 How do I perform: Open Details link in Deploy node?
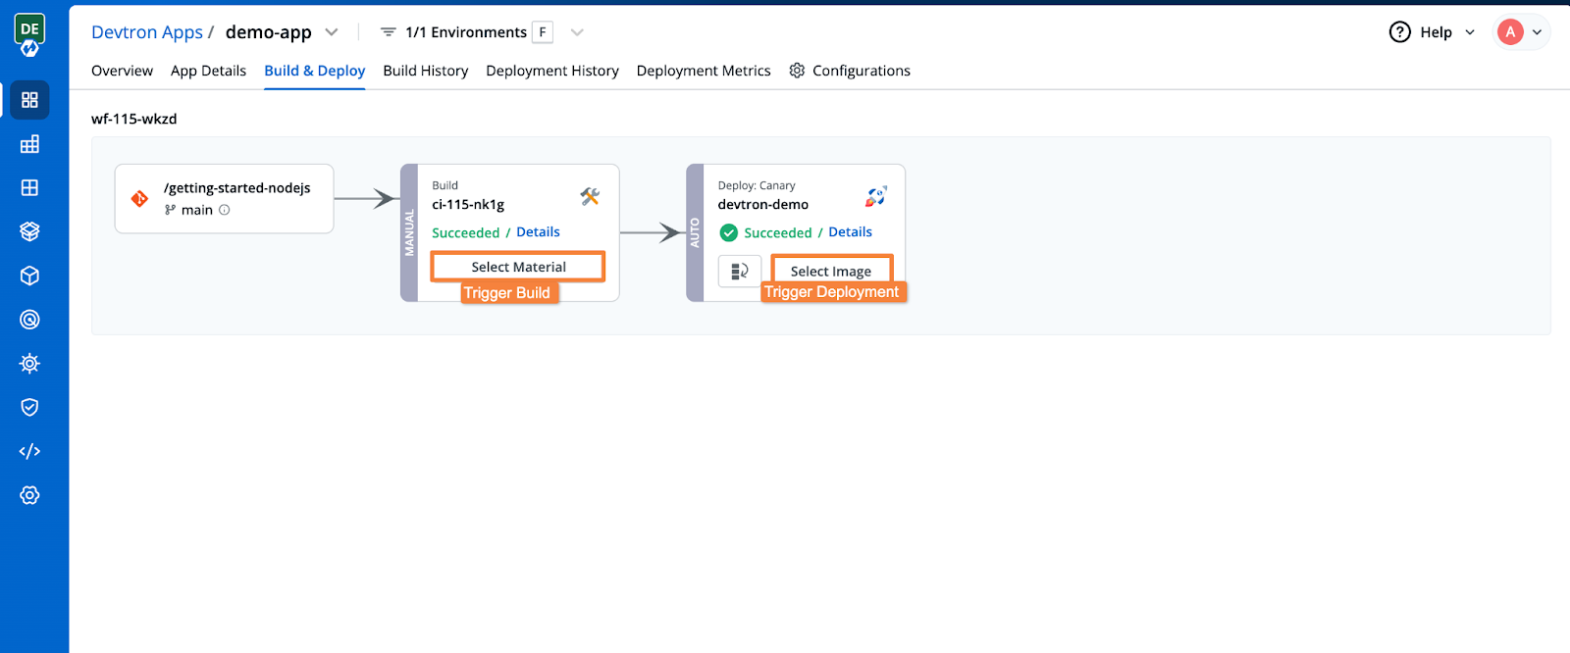850,232
